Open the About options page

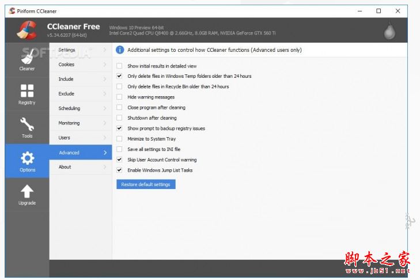(x=81, y=167)
